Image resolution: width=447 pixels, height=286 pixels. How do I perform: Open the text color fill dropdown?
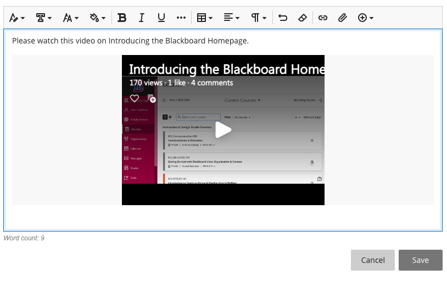pos(98,18)
